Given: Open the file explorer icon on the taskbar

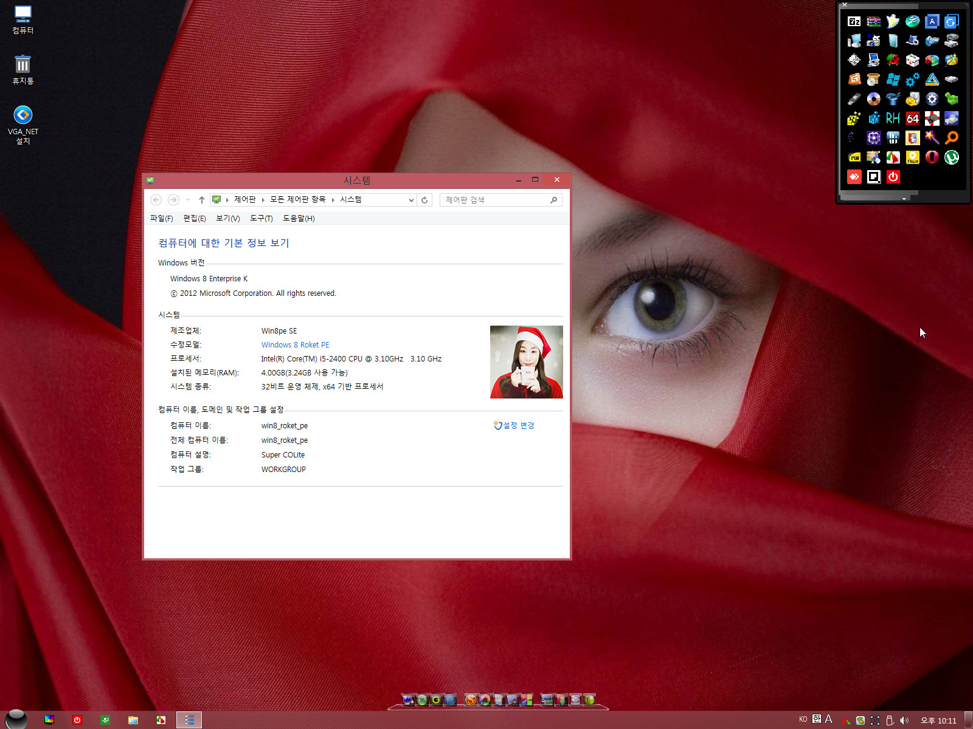Looking at the screenshot, I should click(x=133, y=720).
